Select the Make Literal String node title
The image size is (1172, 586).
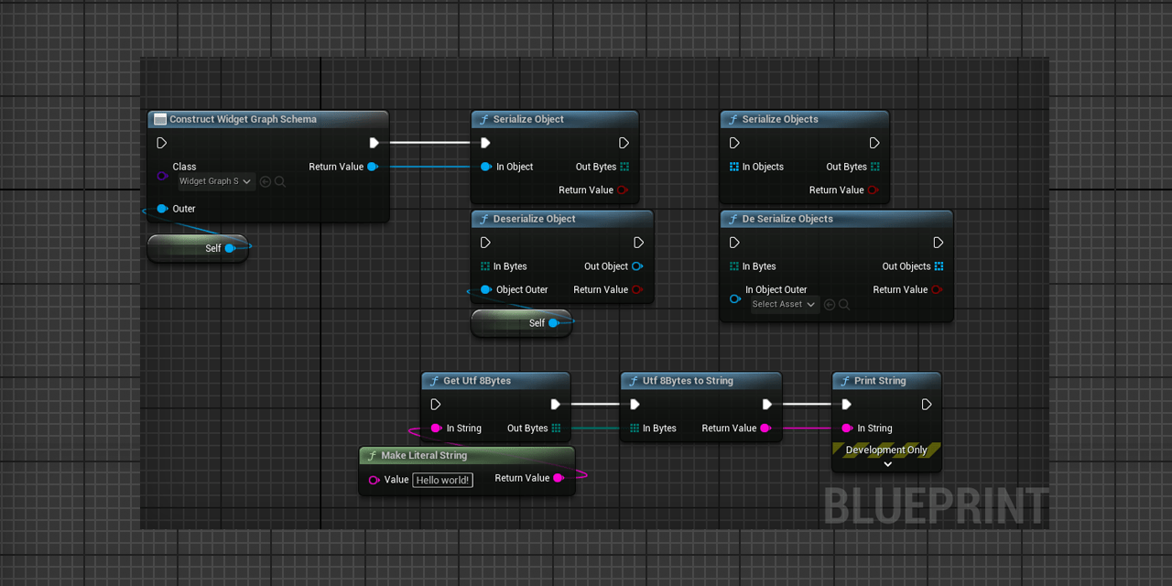coord(424,455)
